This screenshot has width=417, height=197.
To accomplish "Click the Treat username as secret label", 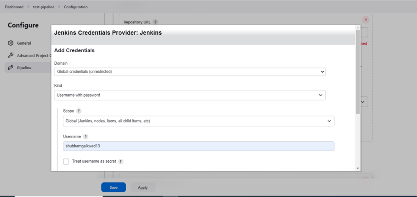I will pos(94,161).
